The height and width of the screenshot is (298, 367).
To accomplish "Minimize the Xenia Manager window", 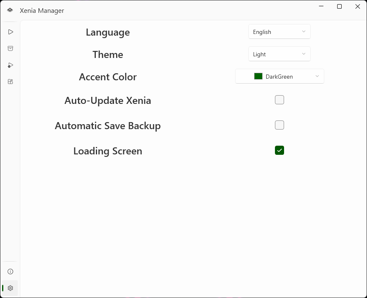I will click(x=321, y=6).
